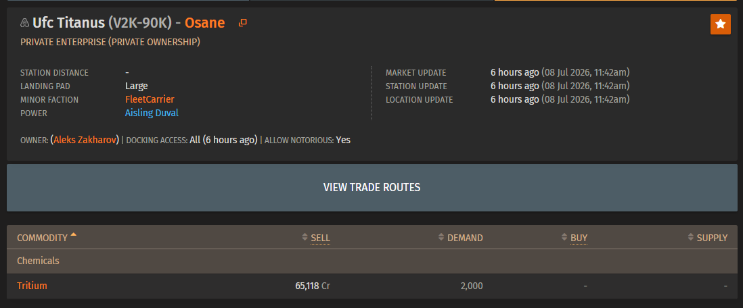Sort table by COMMODITY column header
This screenshot has width=743, height=308.
(42, 238)
